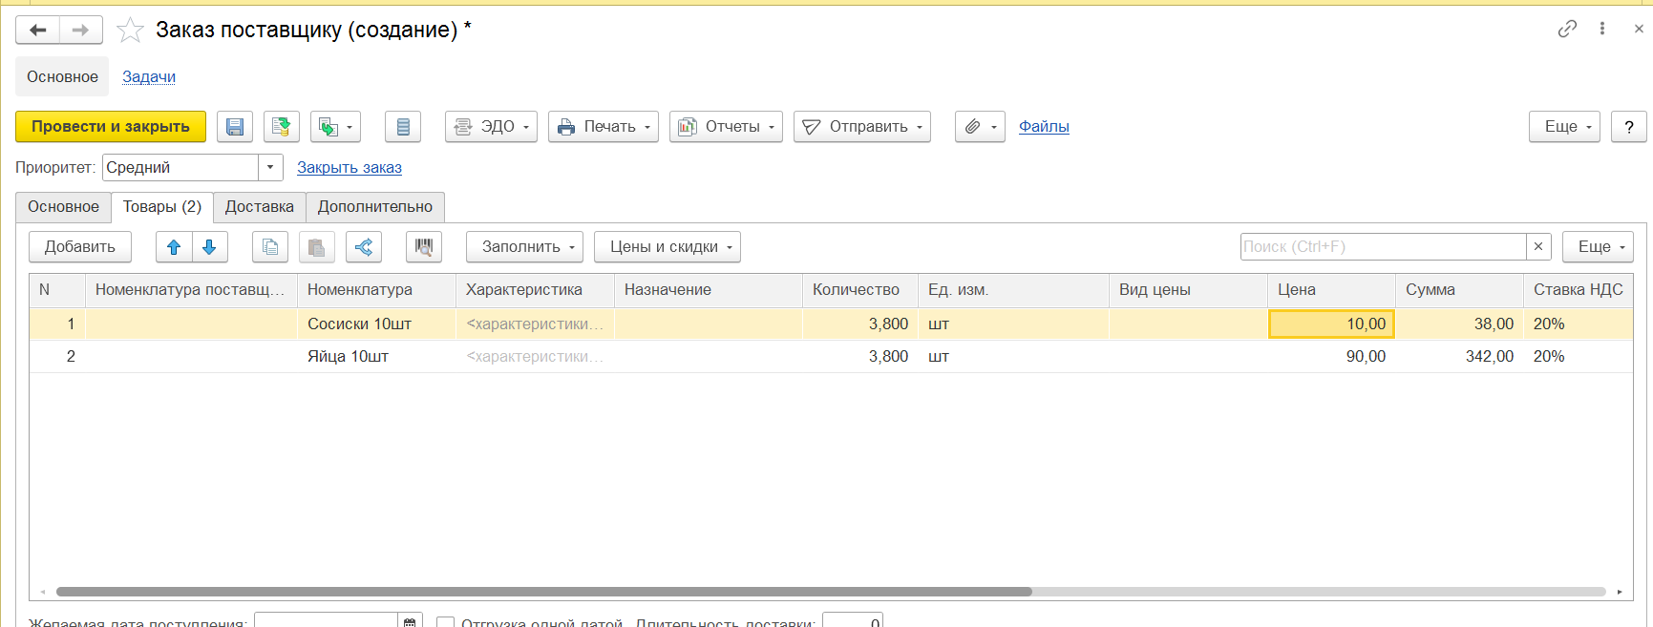Open the calendar picker for desired arrival date
Viewport: 1653px width, 627px height.
pos(410,621)
